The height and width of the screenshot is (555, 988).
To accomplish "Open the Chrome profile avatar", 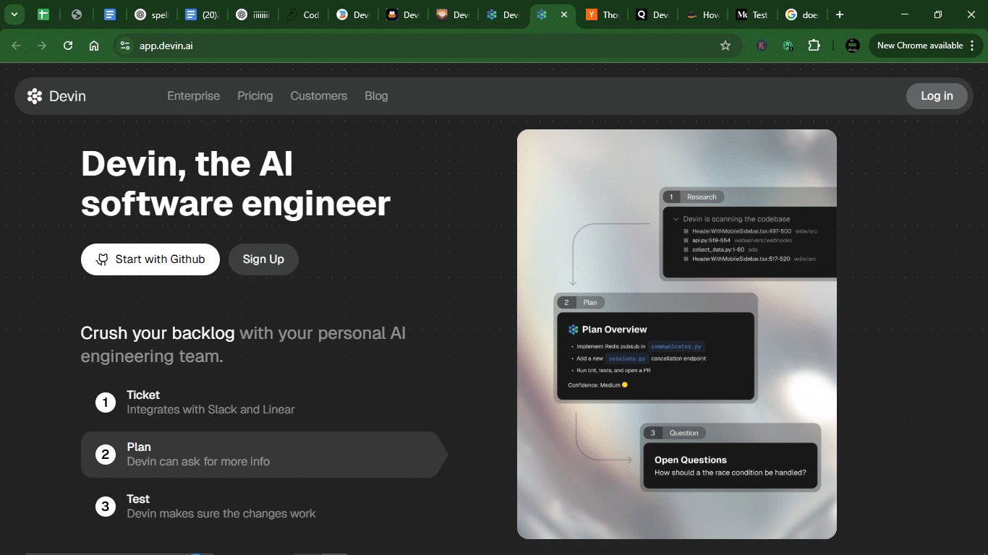I will pyautogui.click(x=853, y=46).
